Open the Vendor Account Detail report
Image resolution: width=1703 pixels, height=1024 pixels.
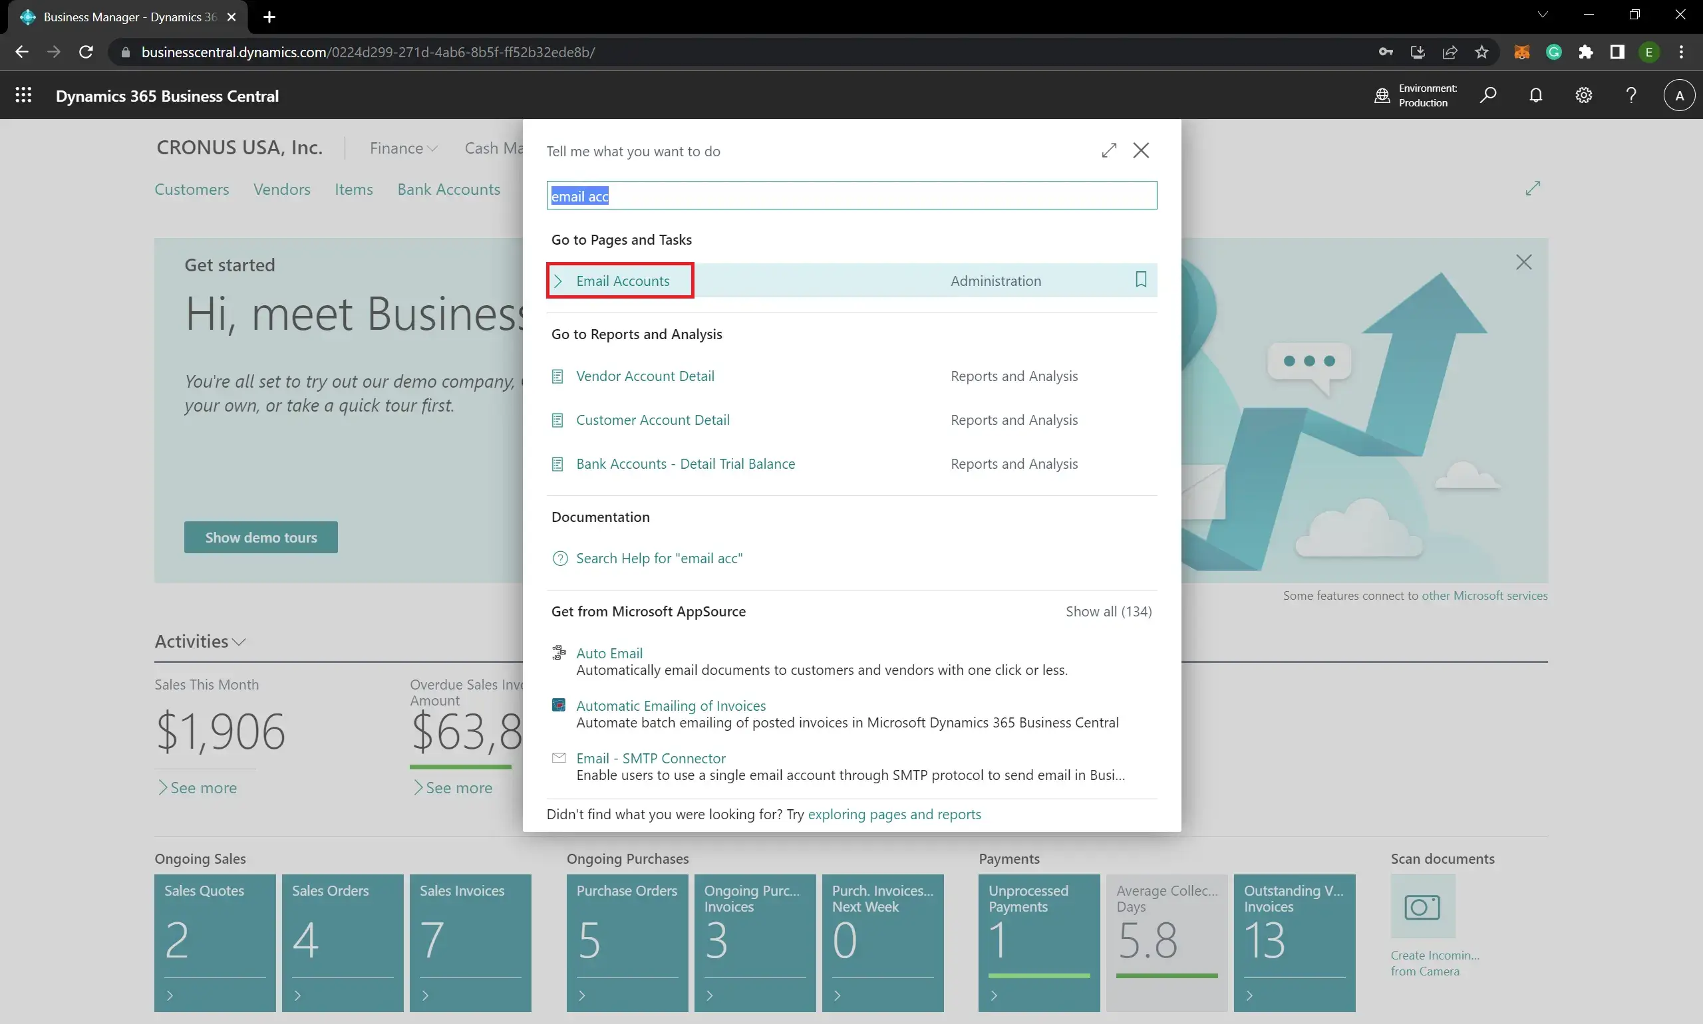(645, 376)
